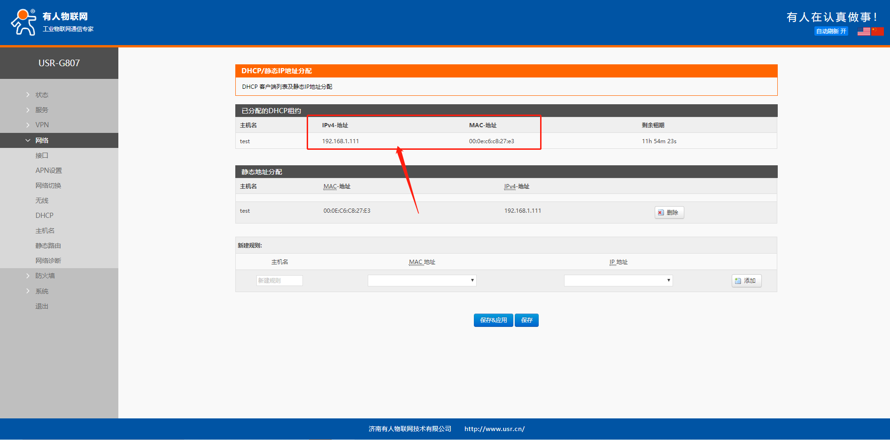Open the www.usr.cn footer link
Screen dimensions: 890x440
(x=494, y=429)
